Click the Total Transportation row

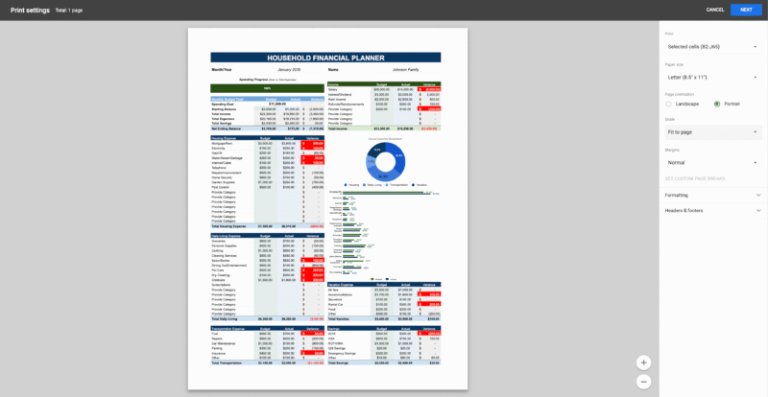tap(268, 362)
